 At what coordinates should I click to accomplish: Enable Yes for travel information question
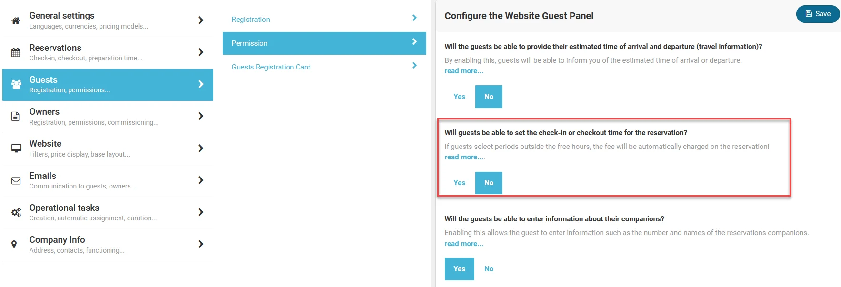[x=459, y=97]
